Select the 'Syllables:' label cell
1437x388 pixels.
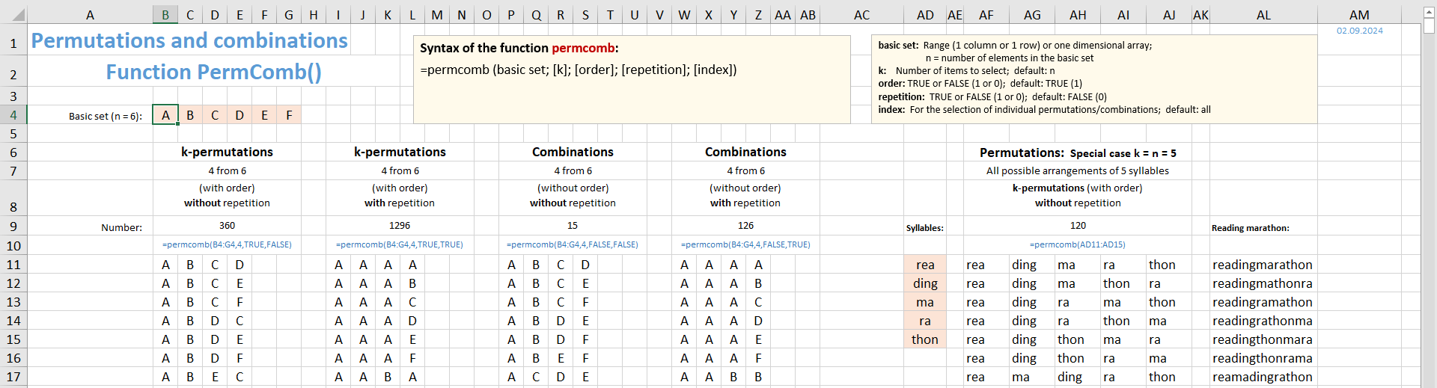pos(925,228)
